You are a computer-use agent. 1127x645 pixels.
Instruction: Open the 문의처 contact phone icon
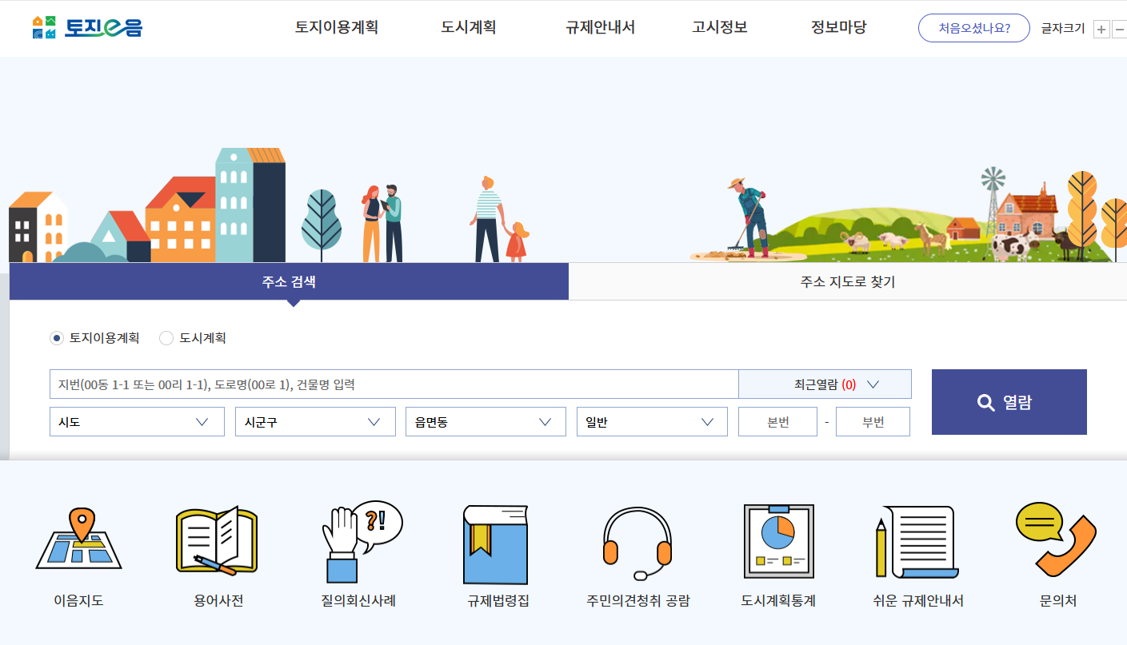point(1056,541)
